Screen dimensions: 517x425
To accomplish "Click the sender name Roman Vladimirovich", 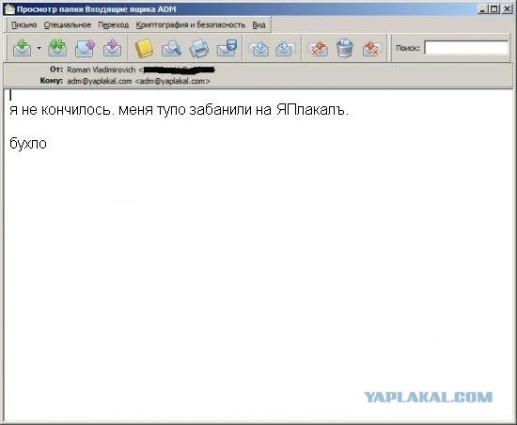I will (101, 70).
